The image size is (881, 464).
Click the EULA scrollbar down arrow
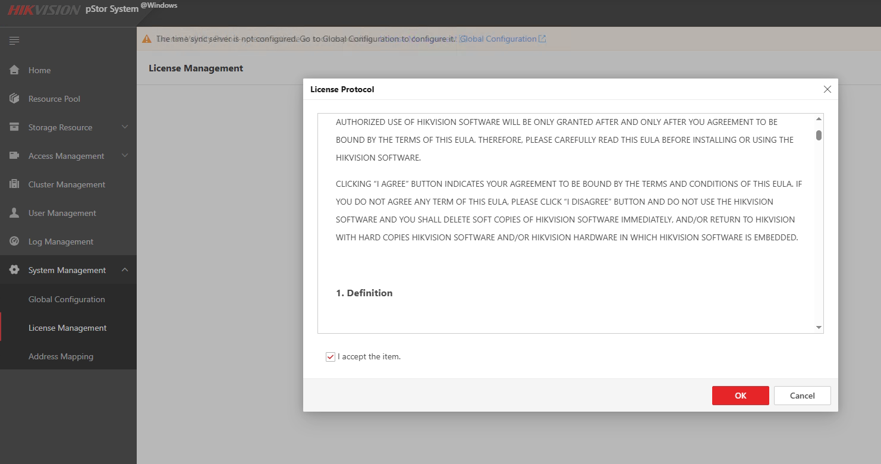coord(819,328)
